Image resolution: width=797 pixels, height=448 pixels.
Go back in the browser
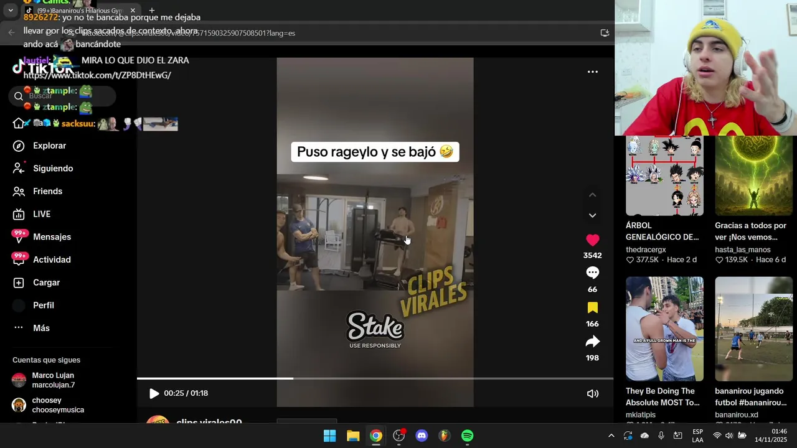pyautogui.click(x=11, y=33)
